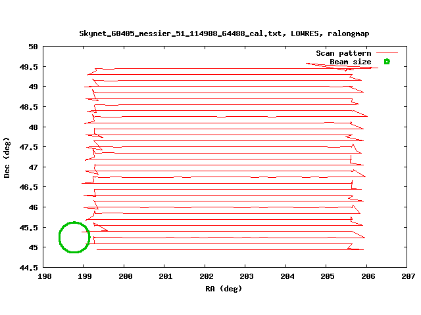Click the RA axis tick label 203
Screen dimensions: 421x315
(x=247, y=276)
